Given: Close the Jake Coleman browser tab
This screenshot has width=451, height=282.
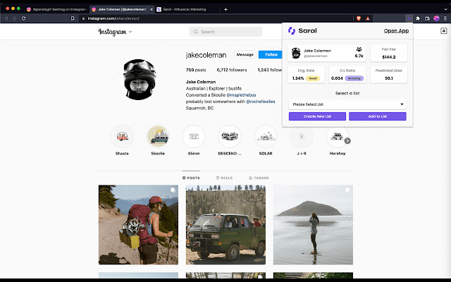Looking at the screenshot, I should coord(152,9).
